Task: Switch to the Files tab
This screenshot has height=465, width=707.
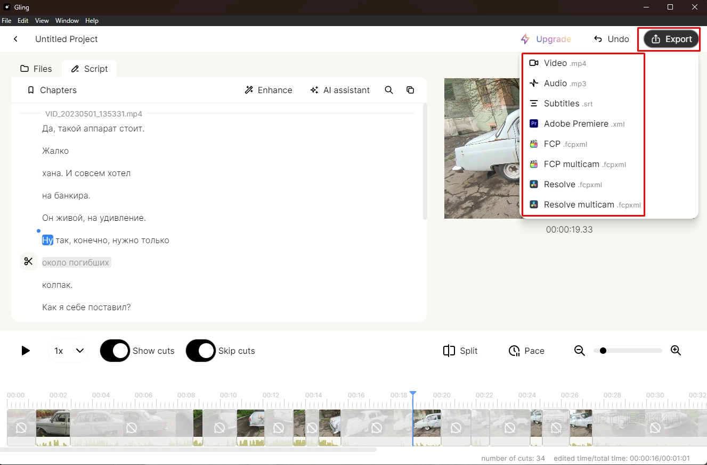Action: (x=36, y=69)
